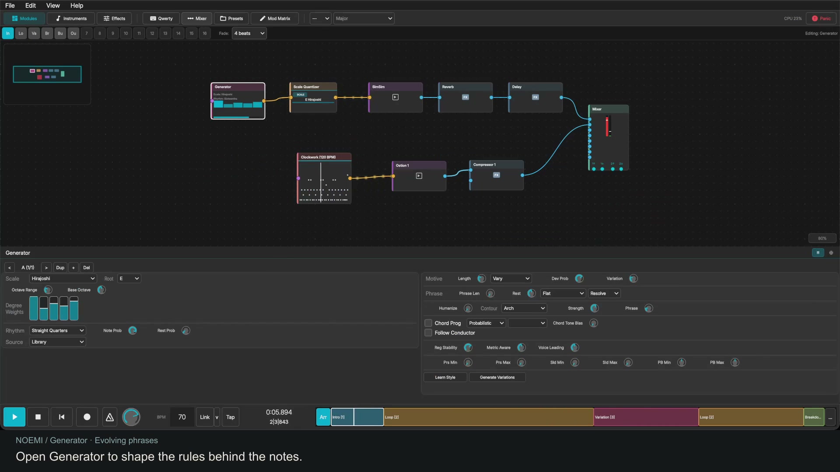Open the Edit menu

pyautogui.click(x=31, y=5)
